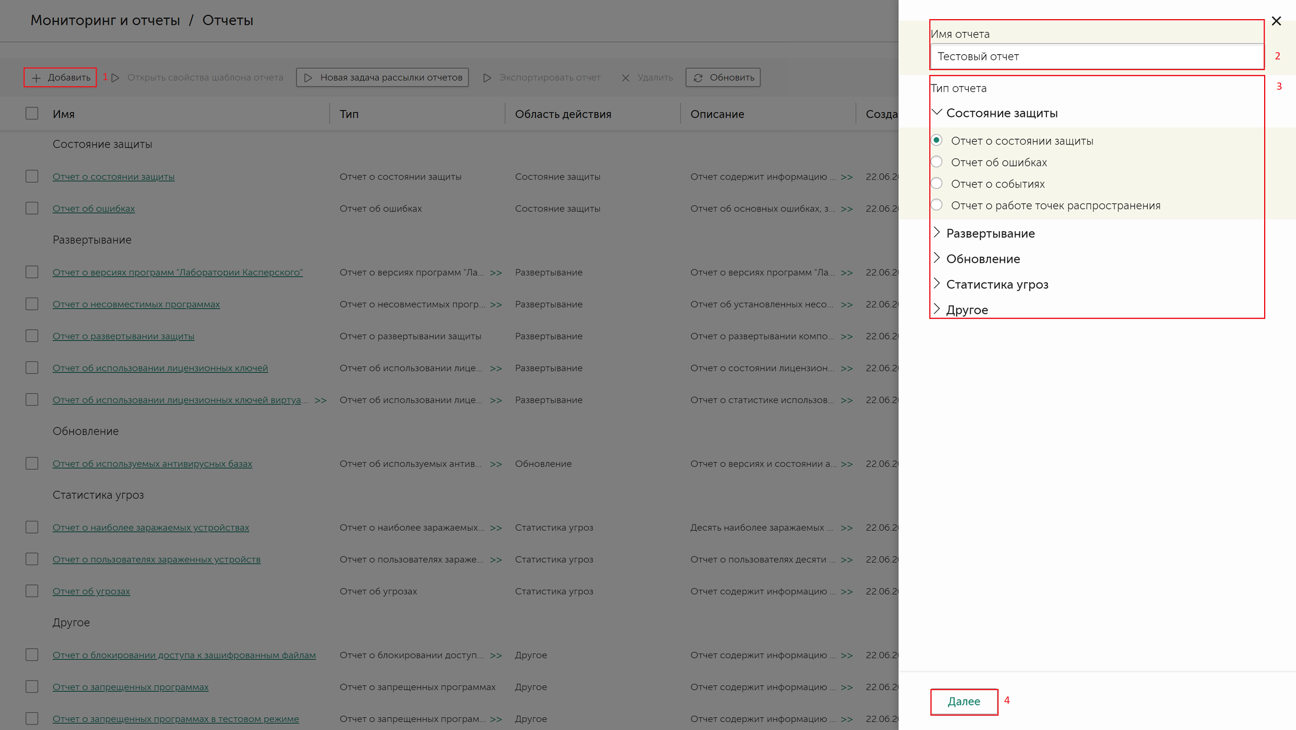Click the play icon beside Открыть свойства шаблона отчета
Screen dimensions: 1296x730
coord(115,78)
